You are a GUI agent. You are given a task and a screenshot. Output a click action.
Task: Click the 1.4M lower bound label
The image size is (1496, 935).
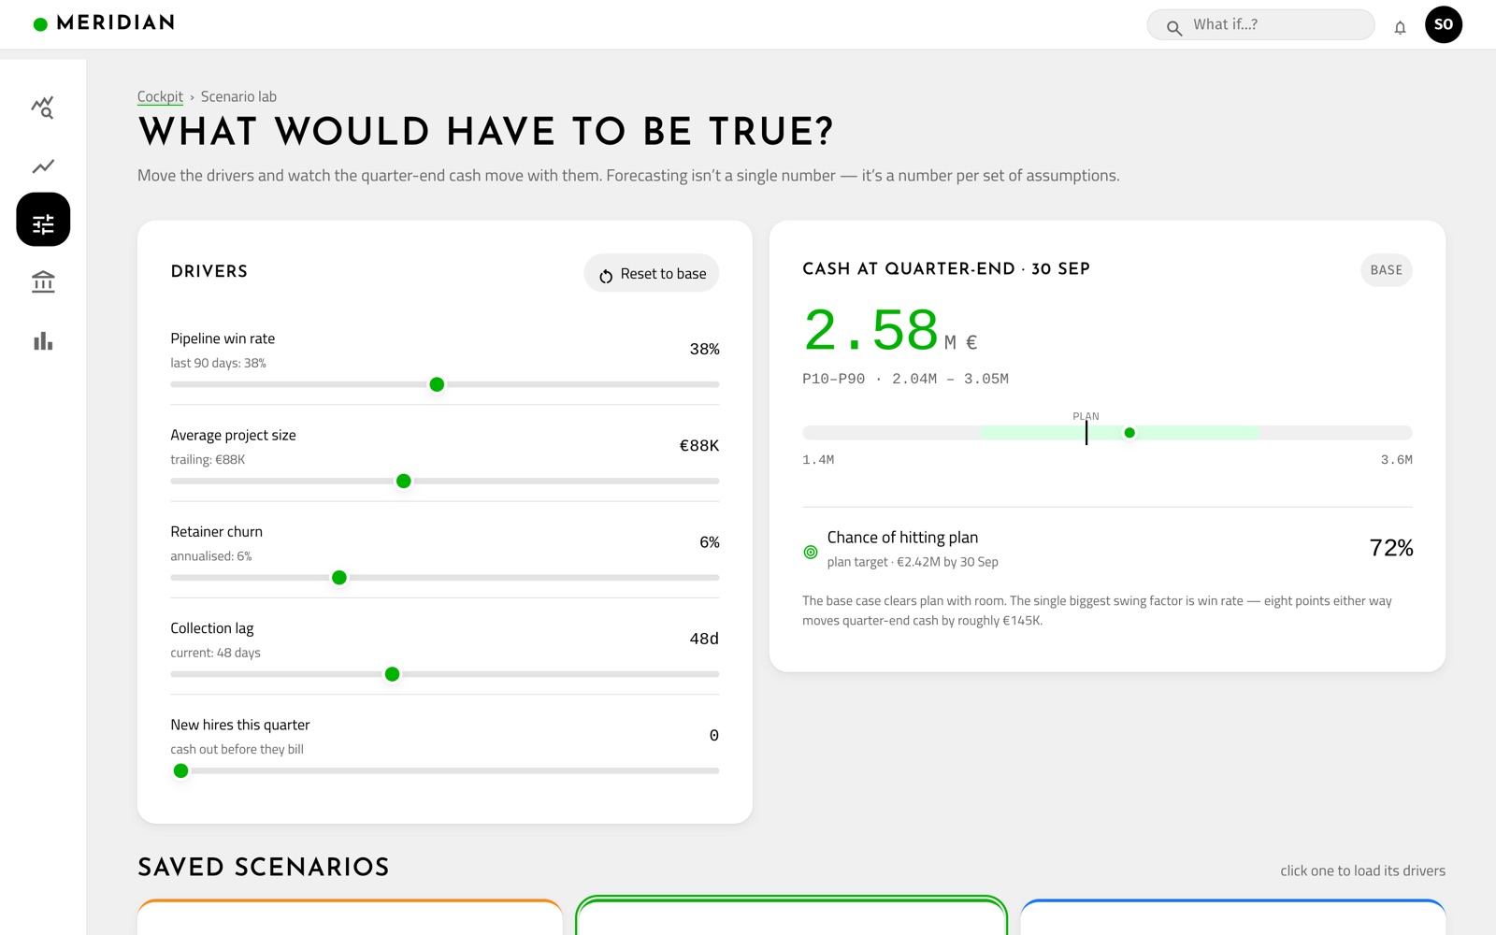818,460
